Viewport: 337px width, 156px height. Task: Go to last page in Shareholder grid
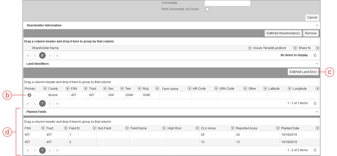click(57, 55)
